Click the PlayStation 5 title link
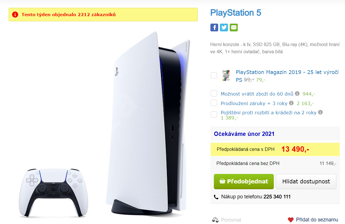 click(236, 13)
